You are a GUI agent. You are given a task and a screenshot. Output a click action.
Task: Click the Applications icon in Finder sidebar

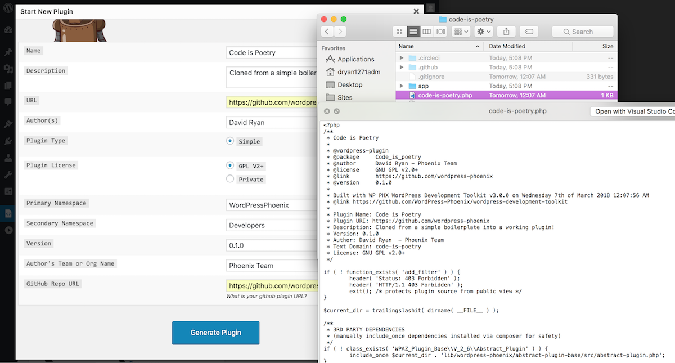click(330, 59)
